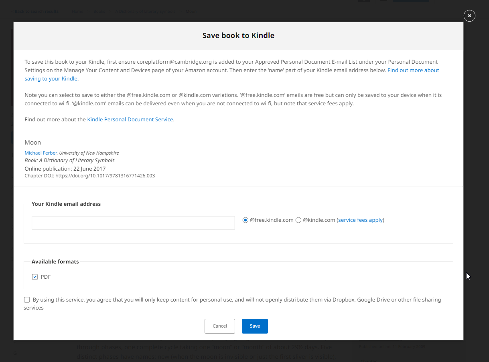Open author Michael Ferber's link

tap(41, 153)
